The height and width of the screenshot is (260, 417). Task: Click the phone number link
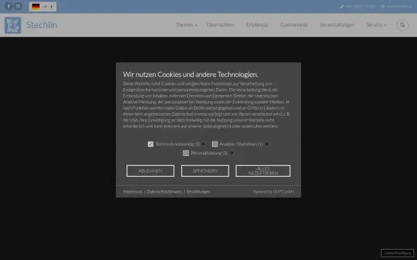(x=358, y=6)
